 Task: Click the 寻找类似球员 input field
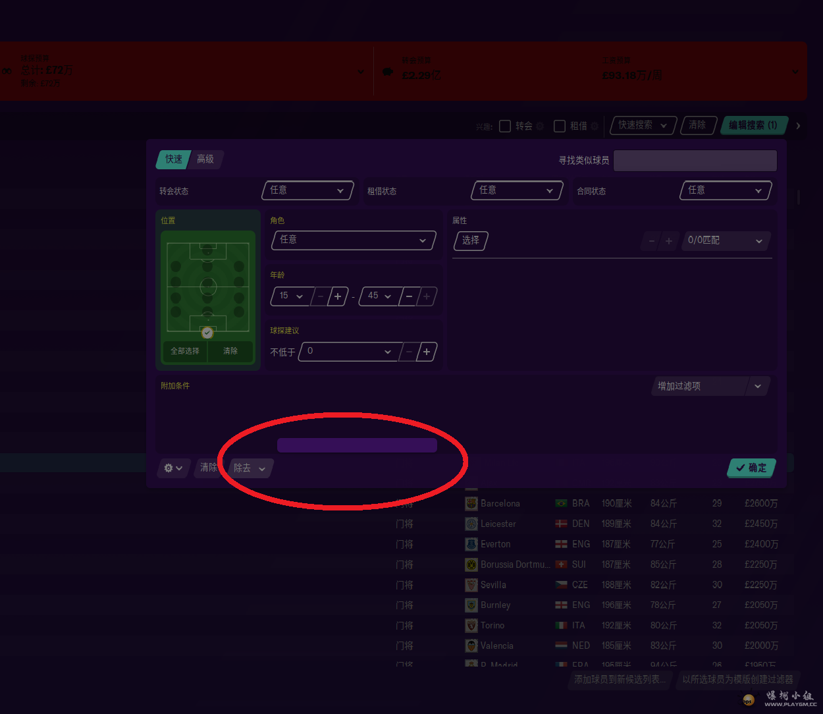click(695, 160)
